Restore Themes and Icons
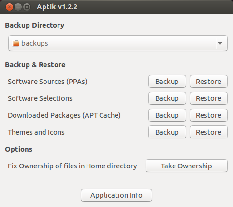 point(209,132)
